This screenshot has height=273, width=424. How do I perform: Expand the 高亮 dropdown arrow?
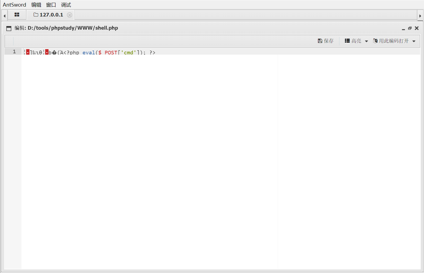point(366,41)
